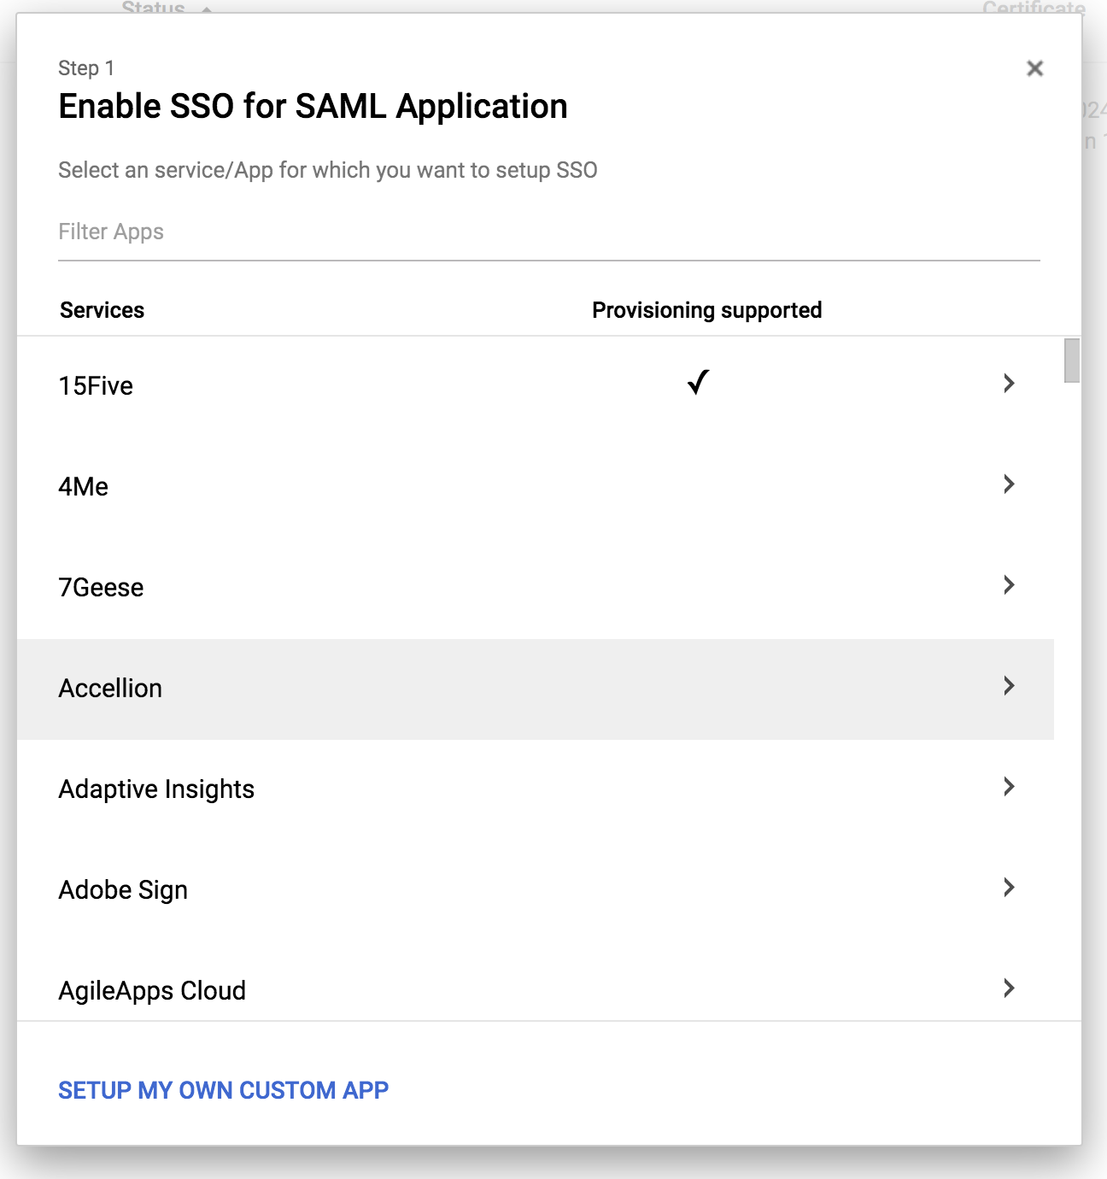Expand 7Geese using its right arrow
Screen dimensions: 1107x1179
coord(1009,585)
